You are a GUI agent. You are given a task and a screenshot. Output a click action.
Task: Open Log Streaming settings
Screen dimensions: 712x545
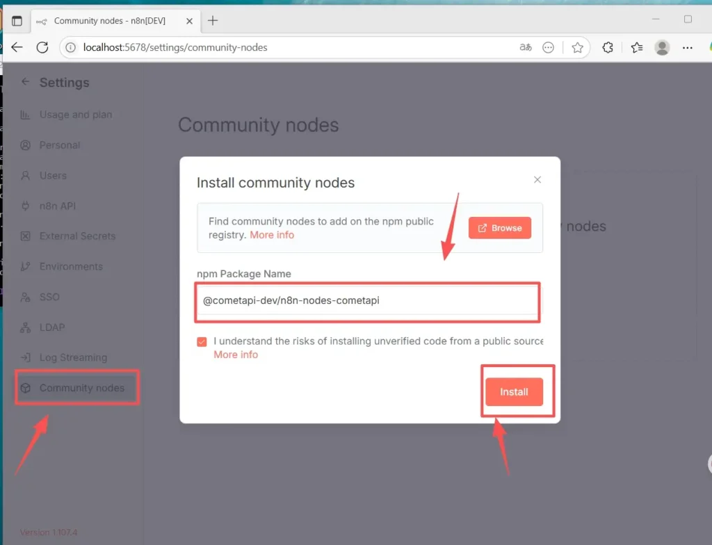(73, 358)
